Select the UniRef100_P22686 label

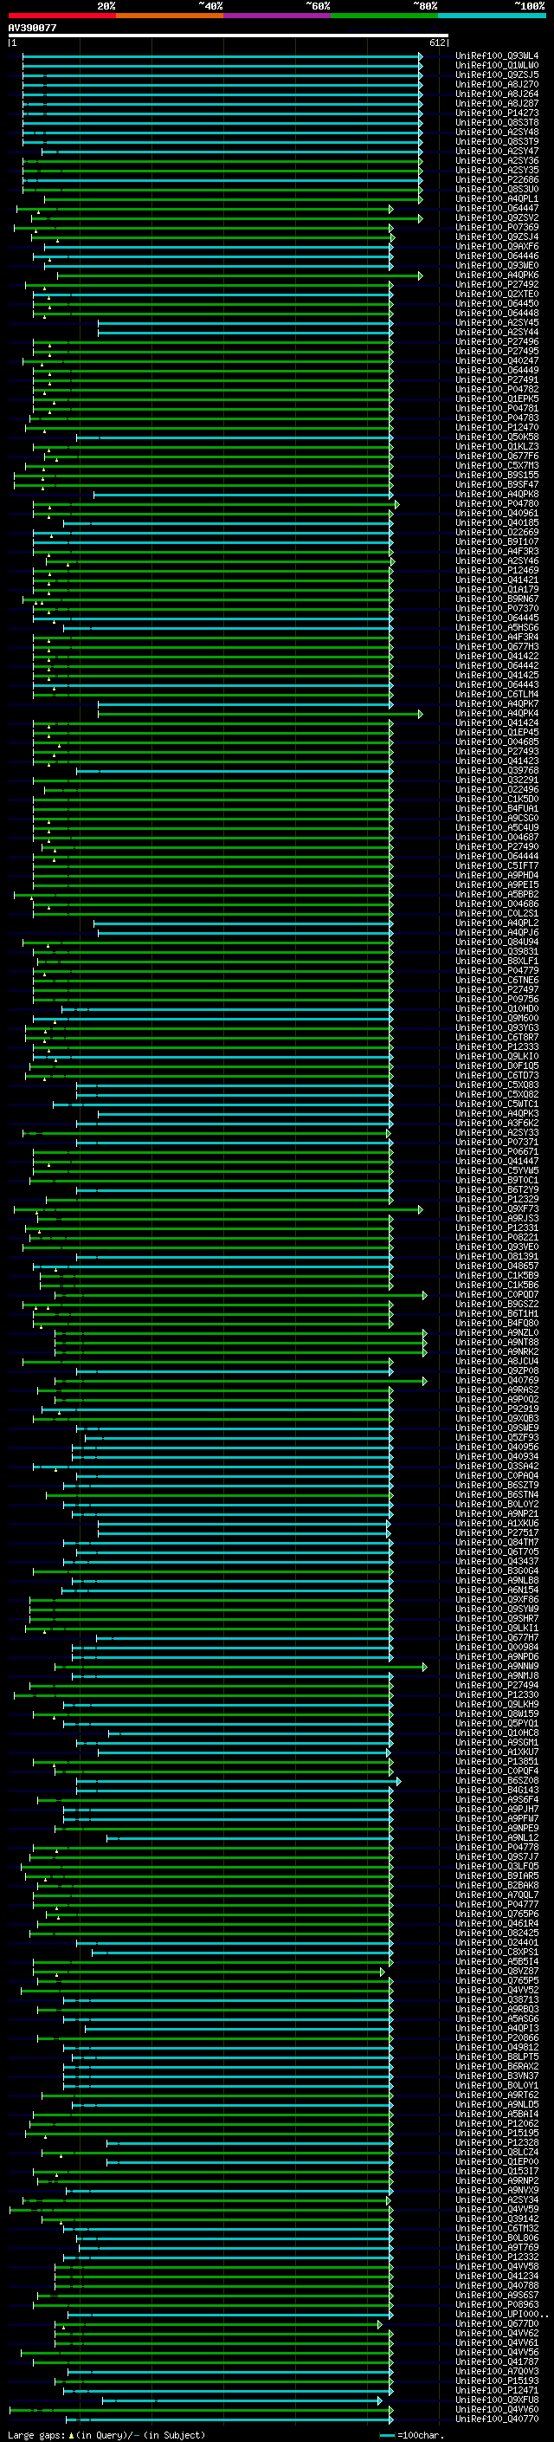click(496, 180)
